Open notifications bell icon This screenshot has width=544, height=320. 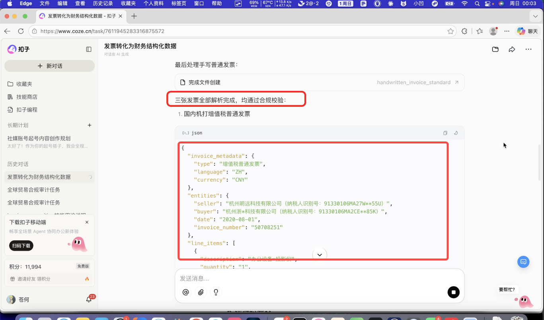point(89,299)
